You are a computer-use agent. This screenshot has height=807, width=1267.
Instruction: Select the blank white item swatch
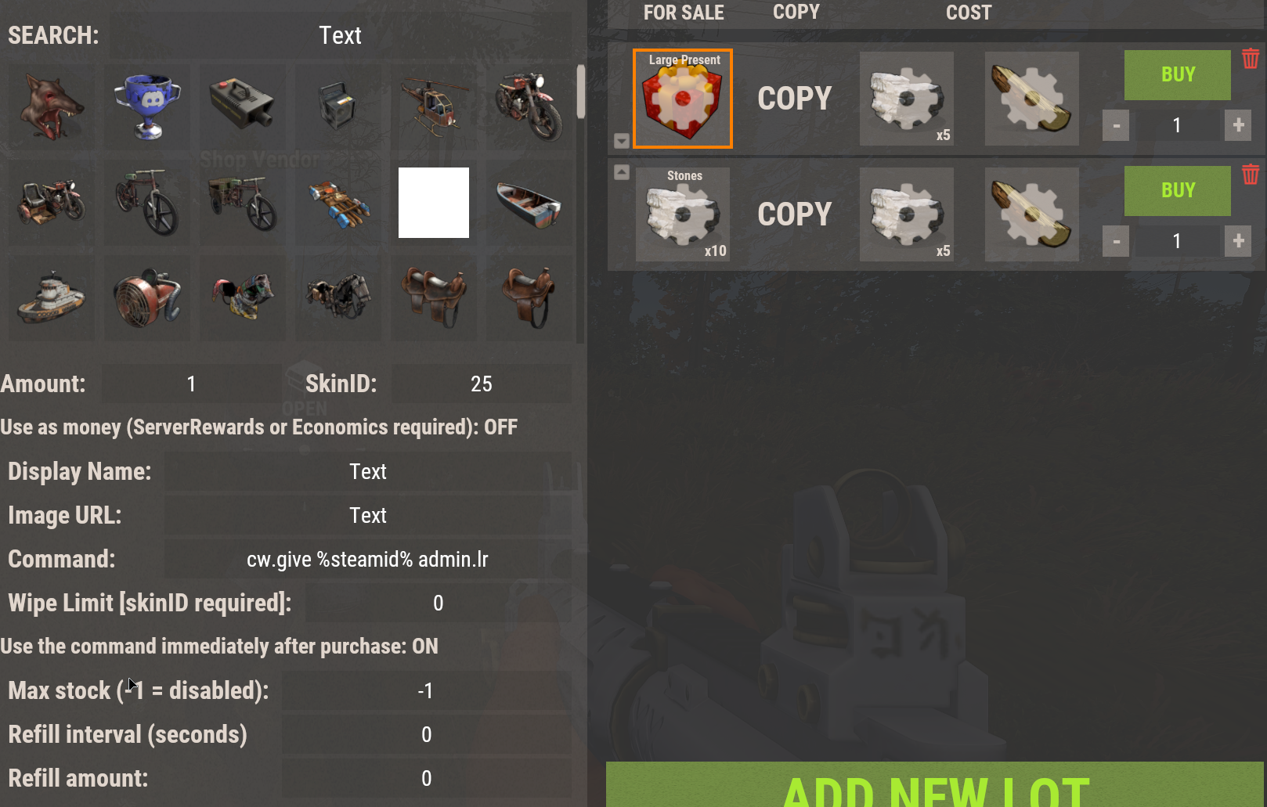pyautogui.click(x=434, y=203)
